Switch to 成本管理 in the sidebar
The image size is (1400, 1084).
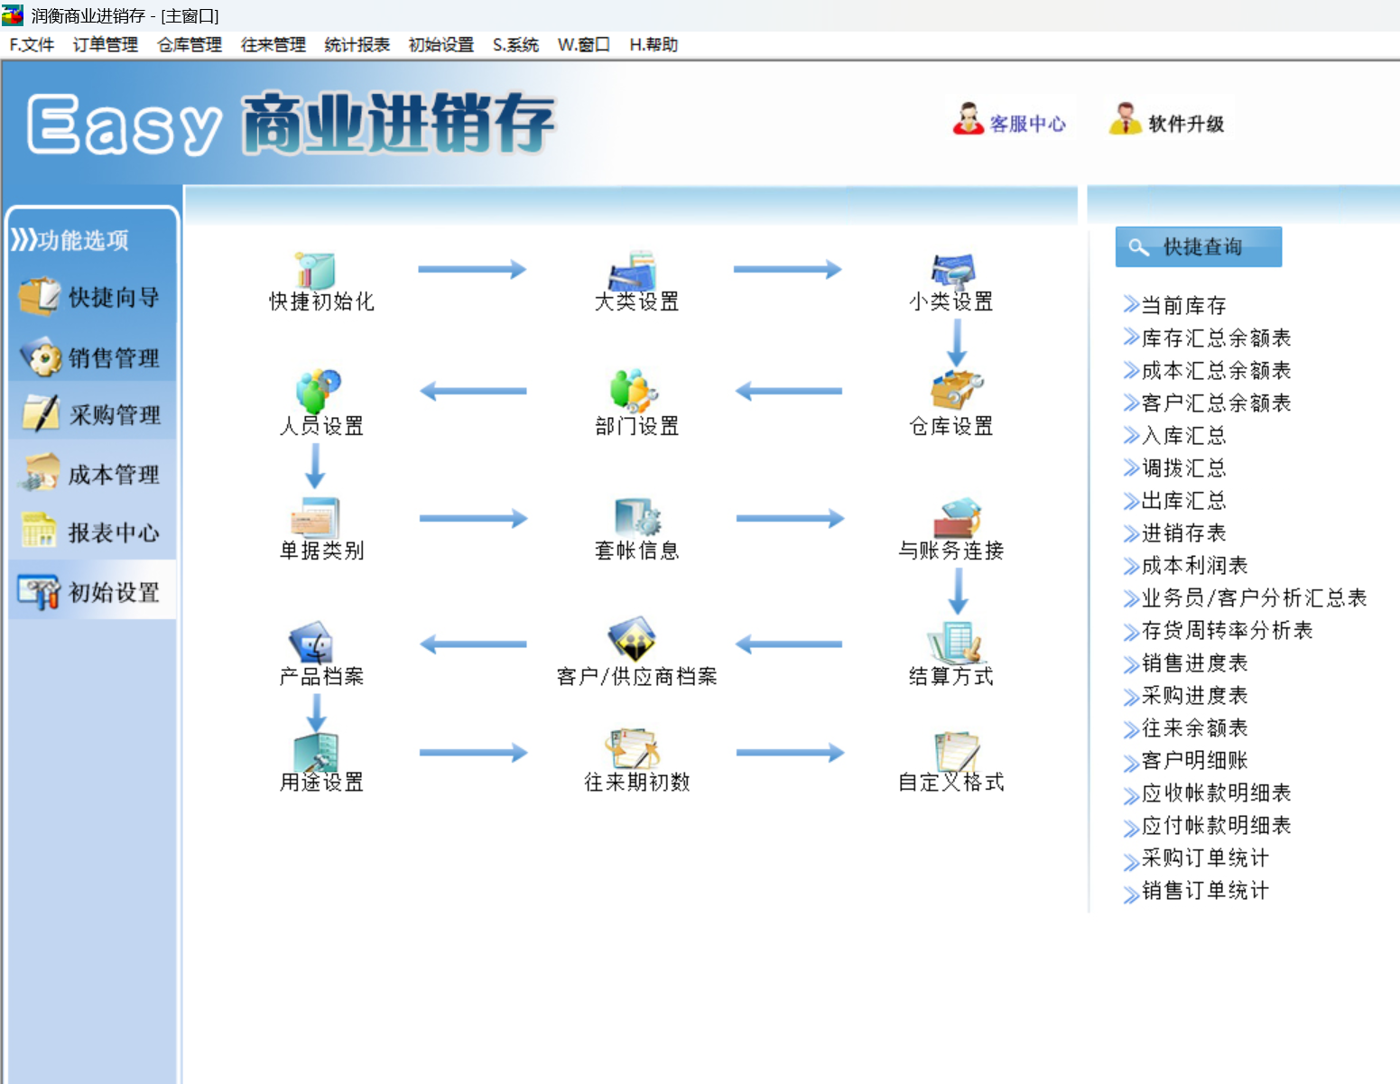(x=92, y=474)
